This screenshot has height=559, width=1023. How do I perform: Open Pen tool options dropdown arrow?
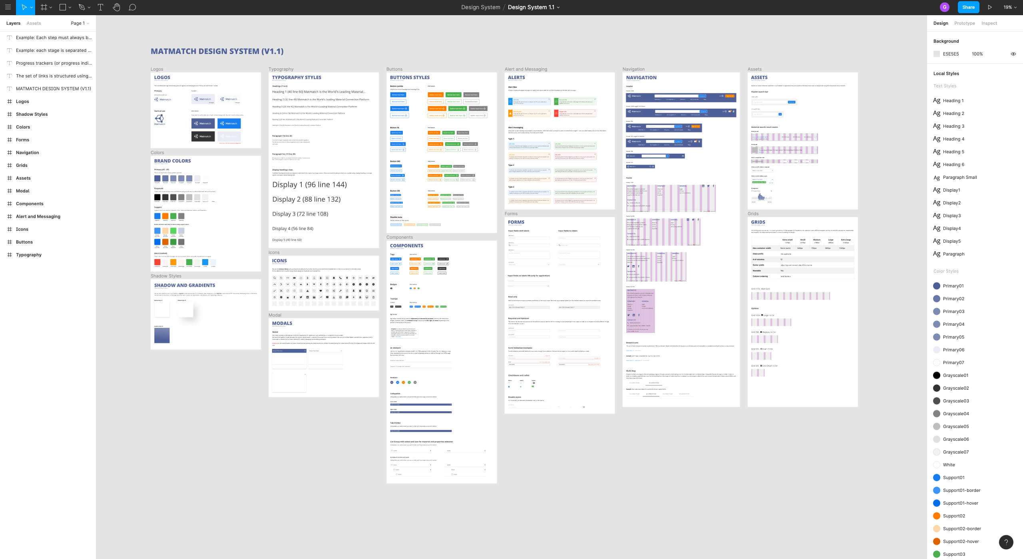click(x=89, y=8)
